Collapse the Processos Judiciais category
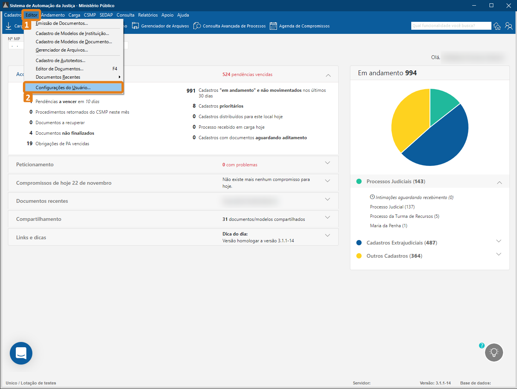517x389 pixels. click(x=499, y=182)
